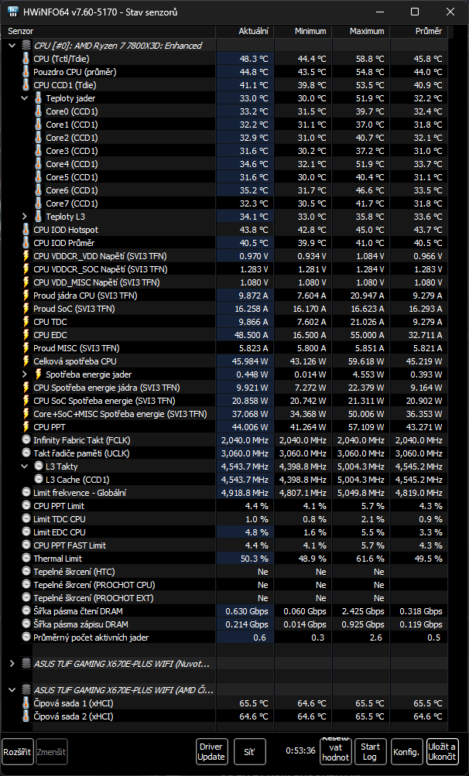The height and width of the screenshot is (776, 469).
Task: Click thermometer icon of CPU CCD1 (Tdie)
Action: pos(26,85)
